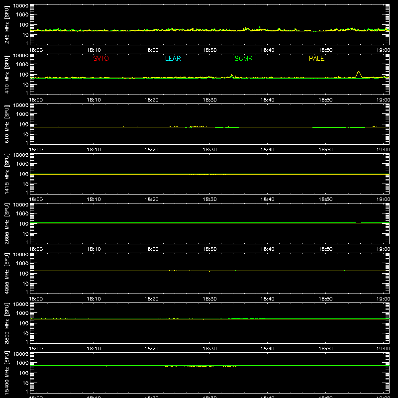Click the flat flux trace in the 2695 MHz plot

click(209, 223)
